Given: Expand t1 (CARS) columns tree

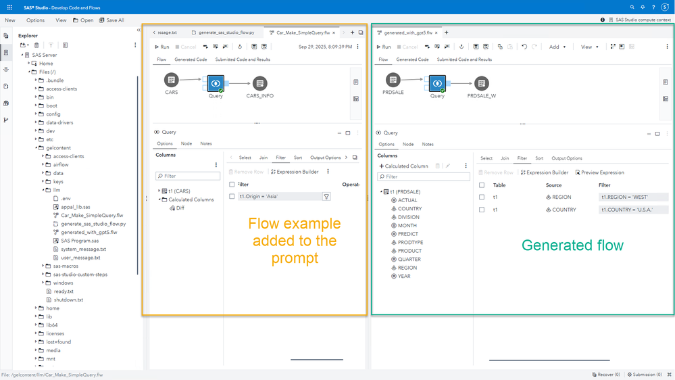Looking at the screenshot, I should (159, 191).
